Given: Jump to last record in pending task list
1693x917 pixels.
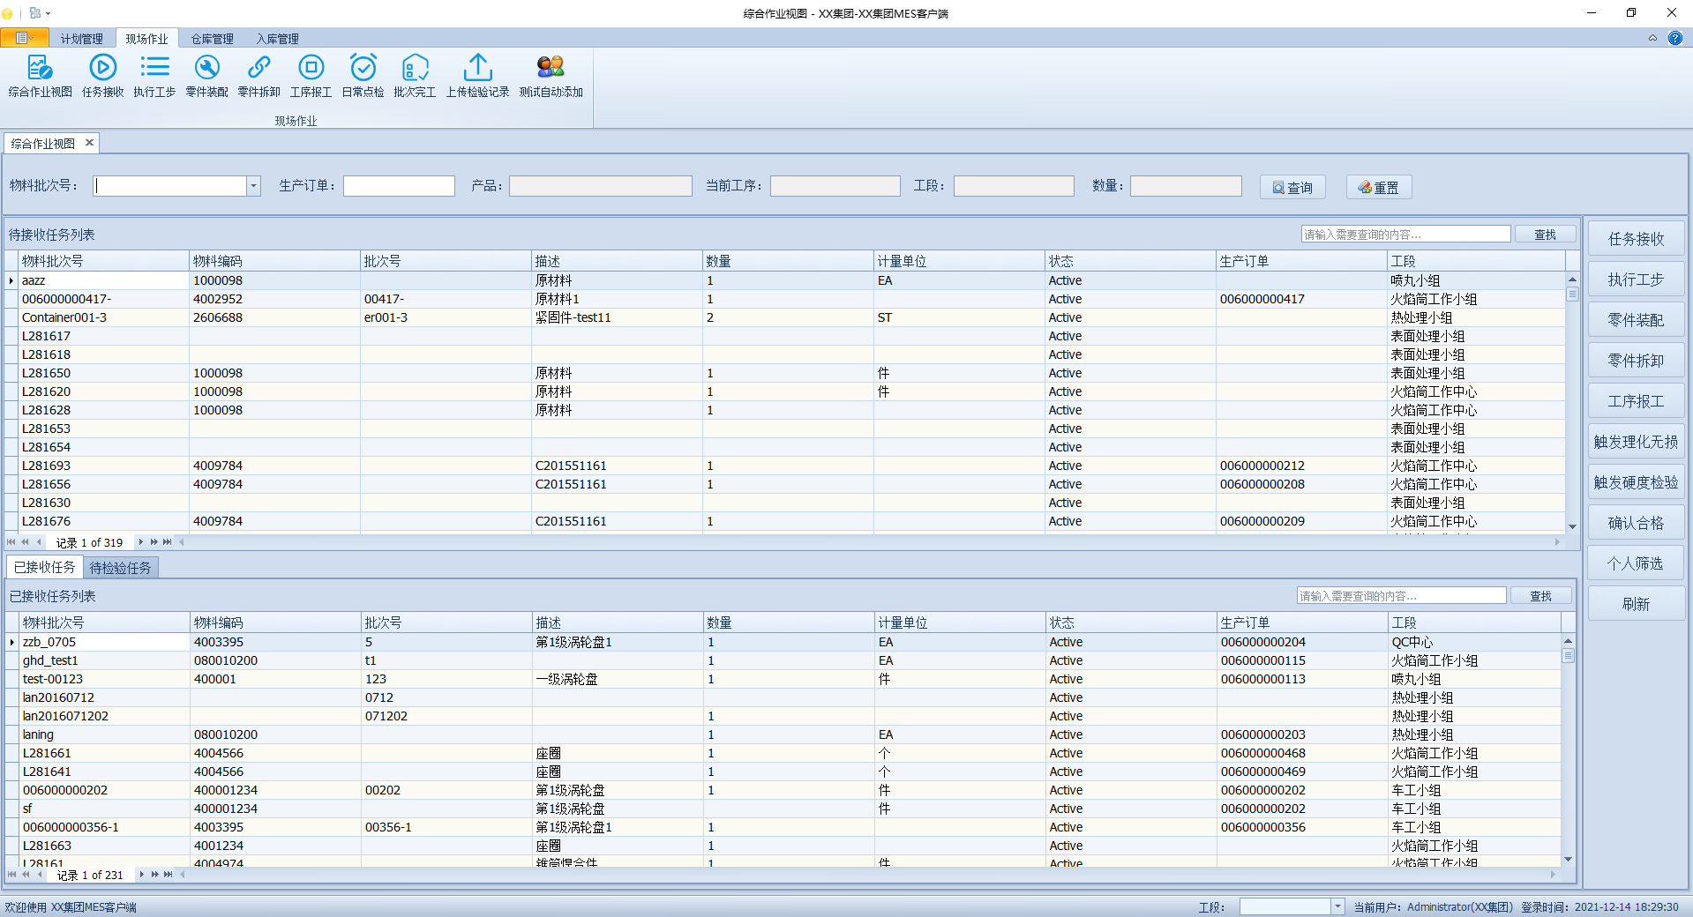Looking at the screenshot, I should point(168,542).
